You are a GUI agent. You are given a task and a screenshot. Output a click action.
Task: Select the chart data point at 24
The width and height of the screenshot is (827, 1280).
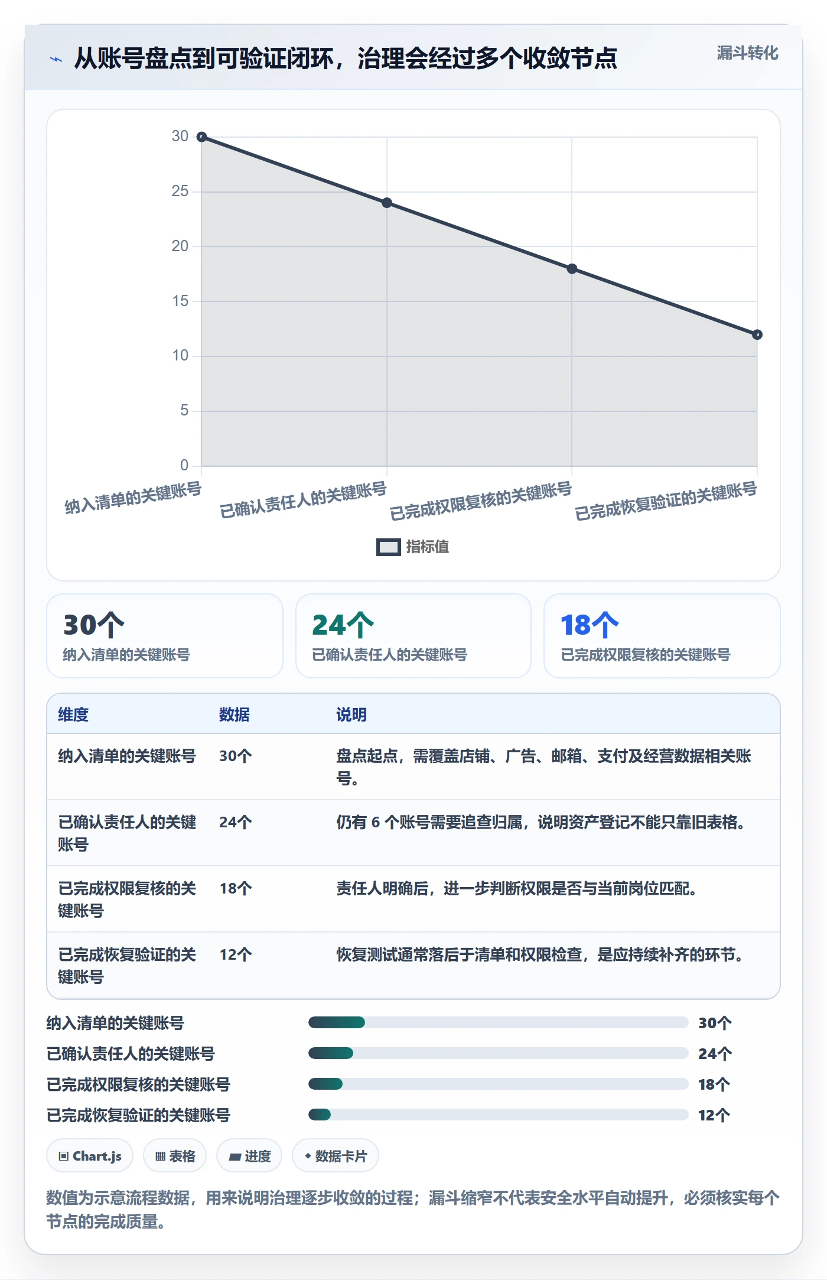(387, 203)
